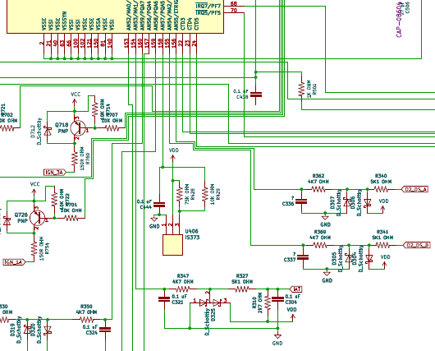
Task: Click the Q718 reference text
Action: pyautogui.click(x=62, y=125)
